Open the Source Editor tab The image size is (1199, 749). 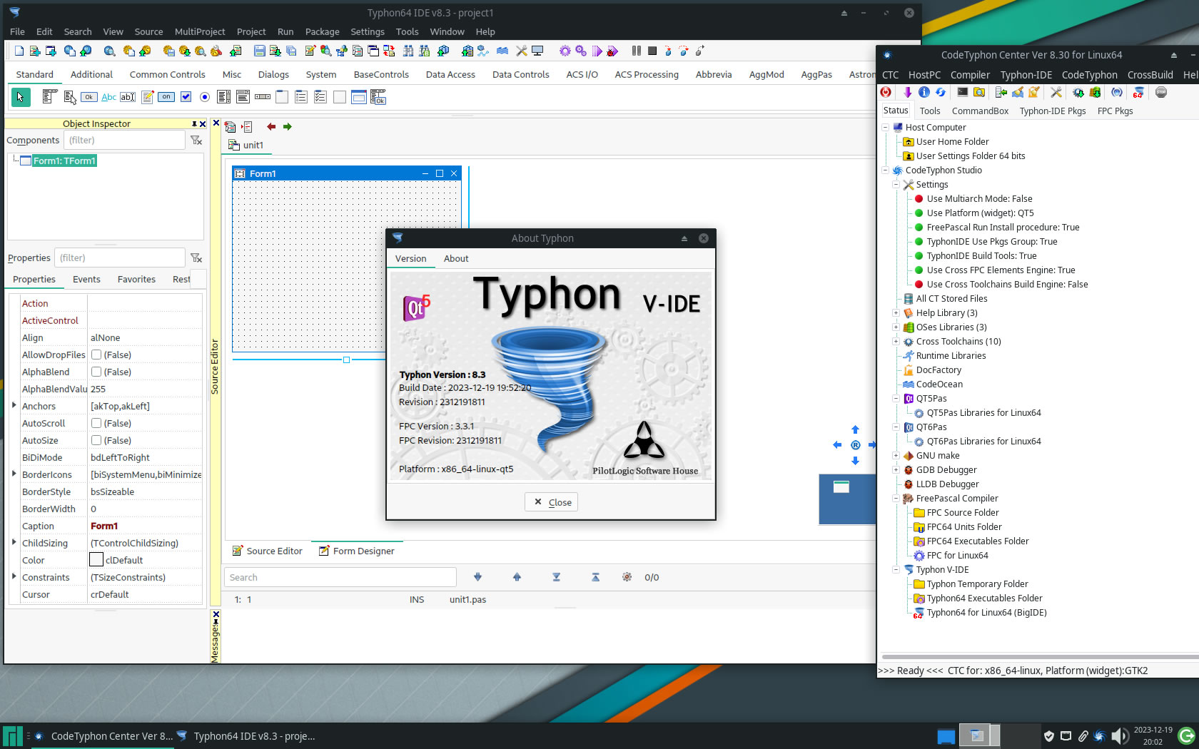coord(268,551)
